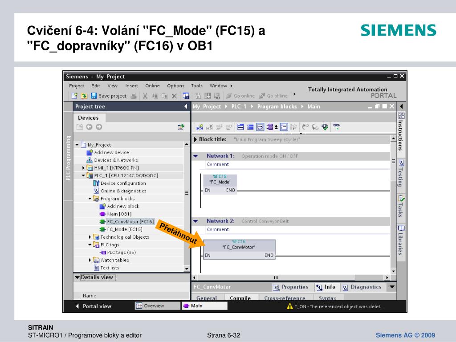The image size is (456, 342).
Task: Collapse the My_Project tree node
Action: (77, 145)
